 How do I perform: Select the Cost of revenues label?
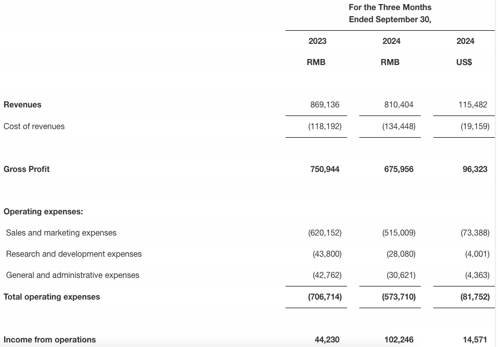tap(34, 127)
